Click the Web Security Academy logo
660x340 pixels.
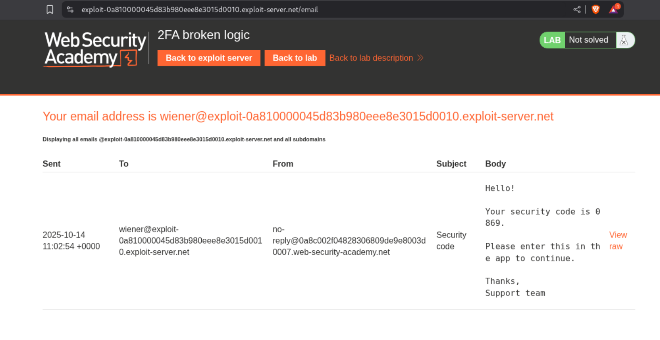pos(95,49)
